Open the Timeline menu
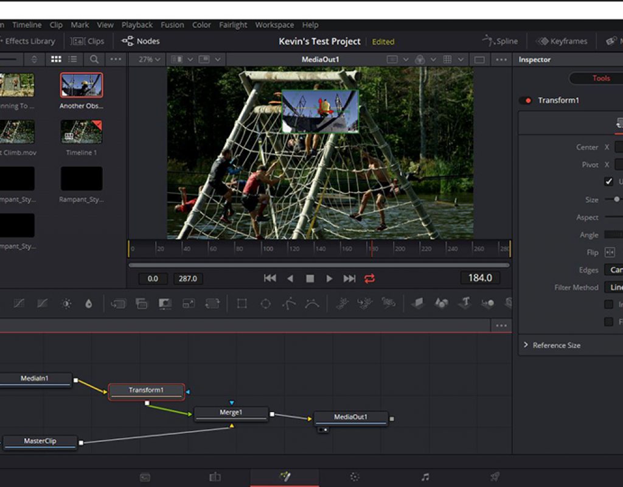This screenshot has height=487, width=623. (27, 24)
